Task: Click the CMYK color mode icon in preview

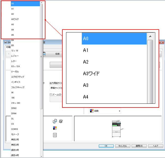Action: coord(55,128)
